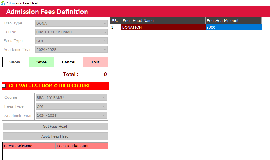
Task: Open the lower Course dropdown BBA I Y BAMU
Action: (x=71, y=97)
